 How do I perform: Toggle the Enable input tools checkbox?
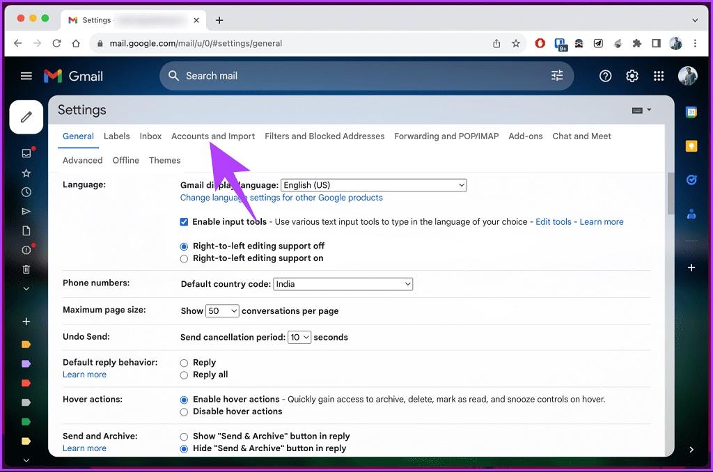[x=184, y=222]
